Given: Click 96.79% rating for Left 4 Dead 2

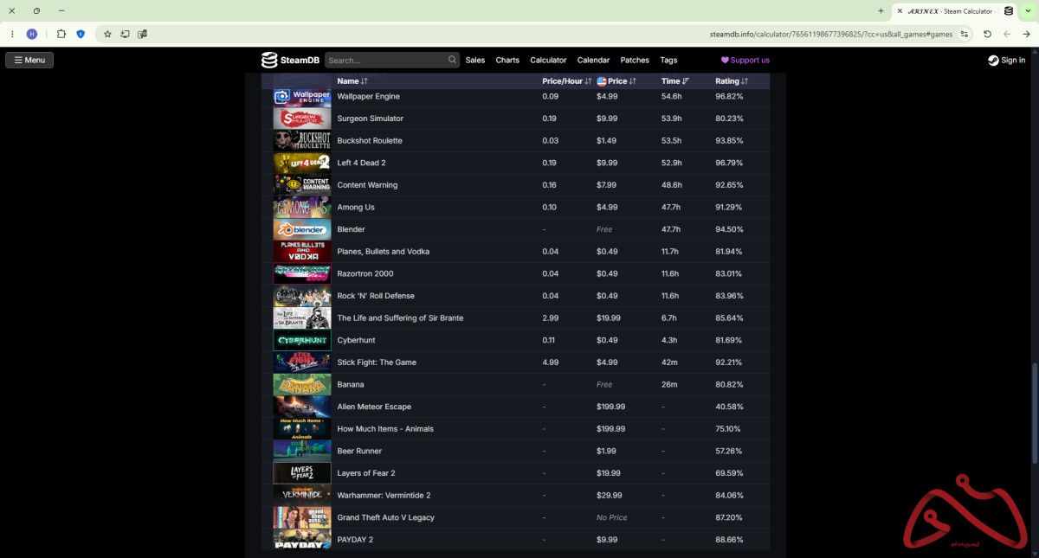Looking at the screenshot, I should click(729, 163).
